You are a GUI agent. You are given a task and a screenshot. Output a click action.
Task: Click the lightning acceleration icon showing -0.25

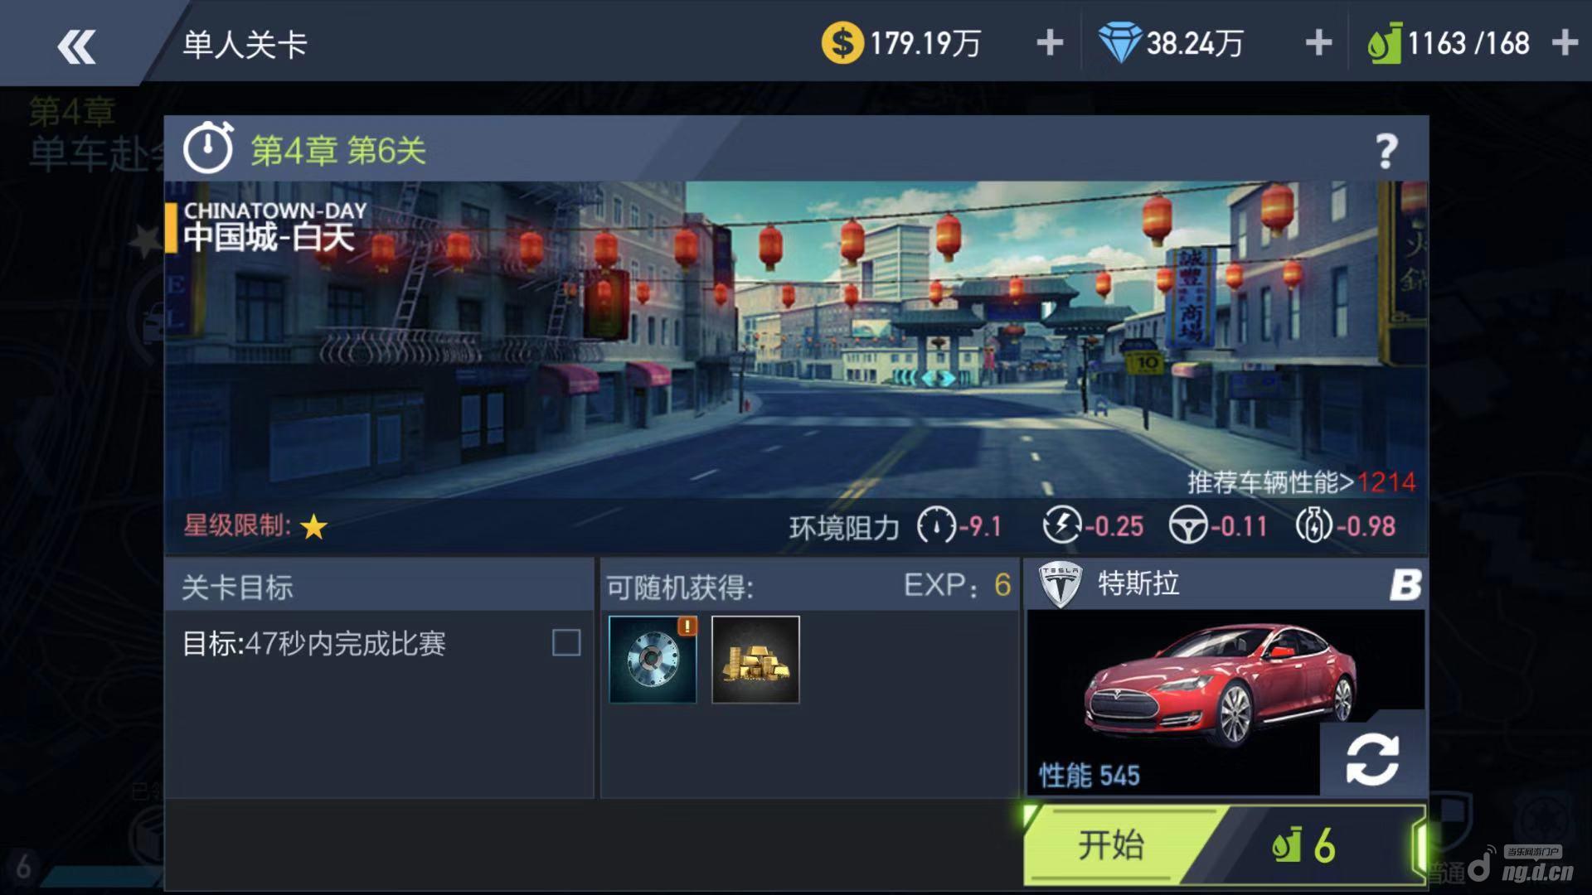pyautogui.click(x=1062, y=525)
